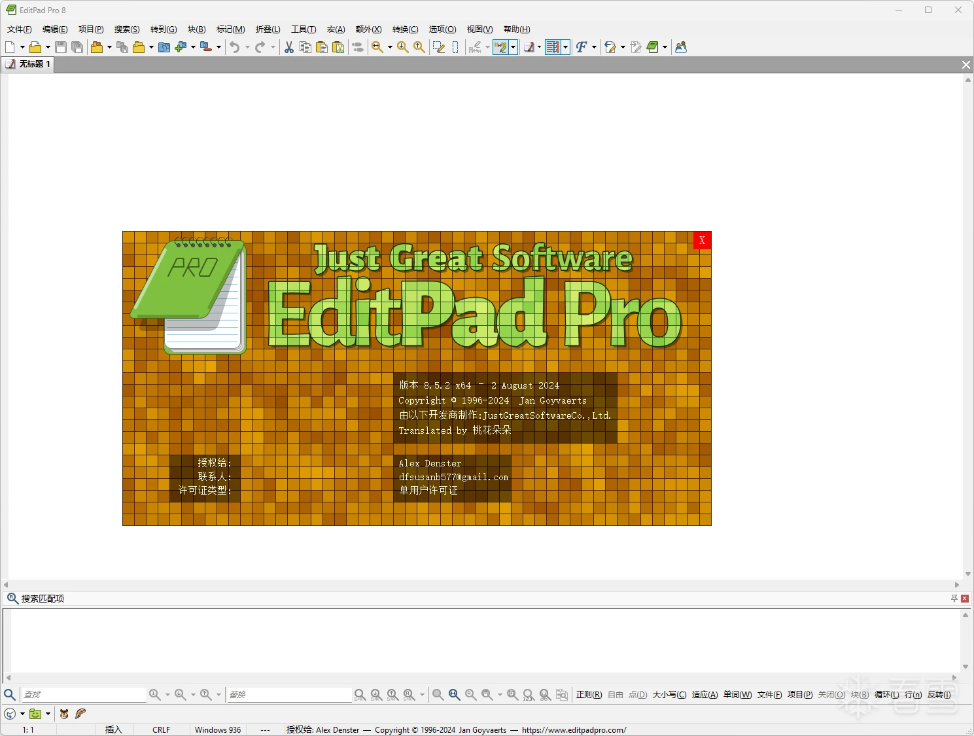The width and height of the screenshot is (974, 736).
Task: Click the blue windows project icon
Action: click(164, 47)
